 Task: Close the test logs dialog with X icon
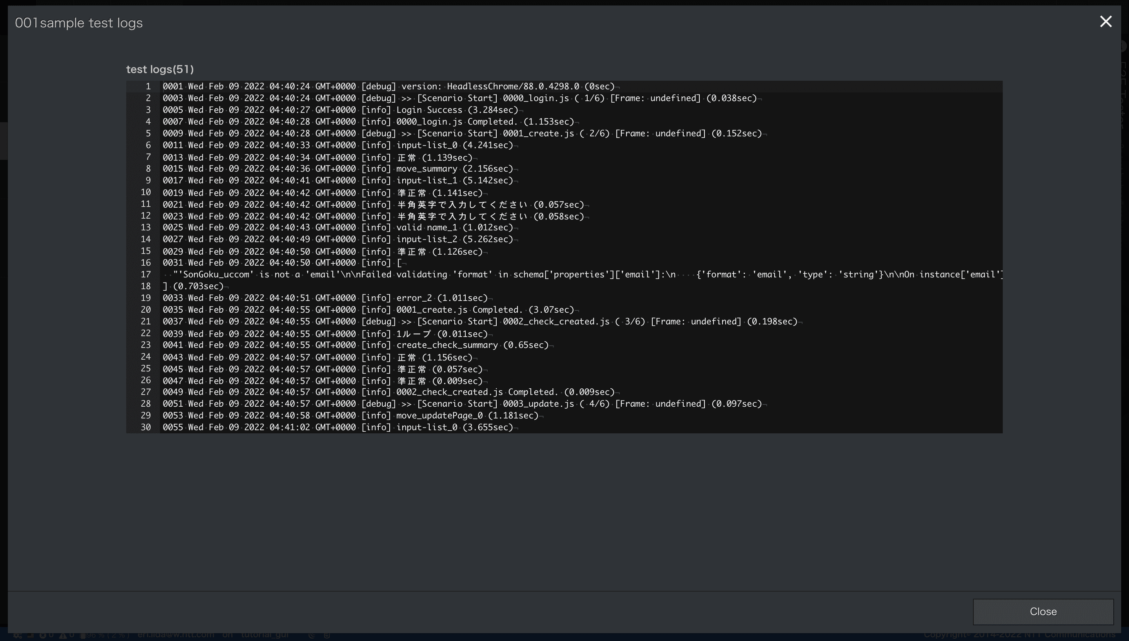pyautogui.click(x=1105, y=22)
